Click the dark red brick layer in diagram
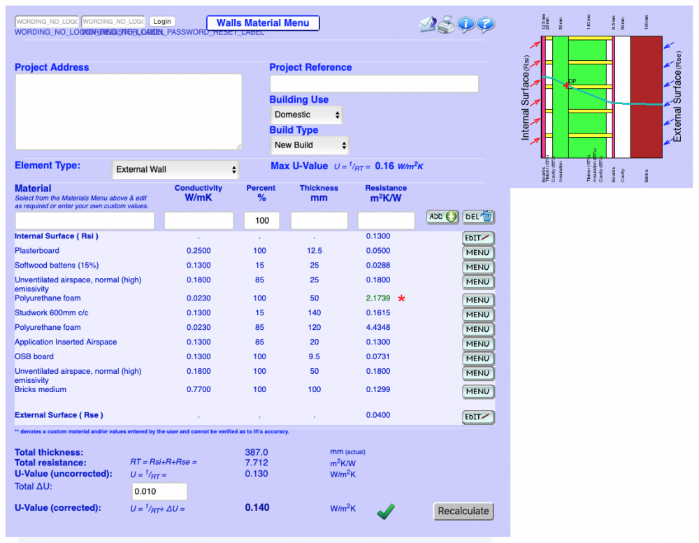699x543 pixels. pos(646,97)
